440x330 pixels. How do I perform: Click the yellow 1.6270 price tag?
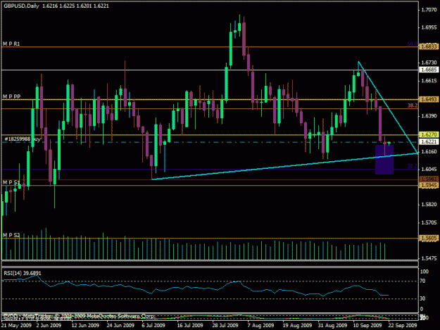pos(429,134)
